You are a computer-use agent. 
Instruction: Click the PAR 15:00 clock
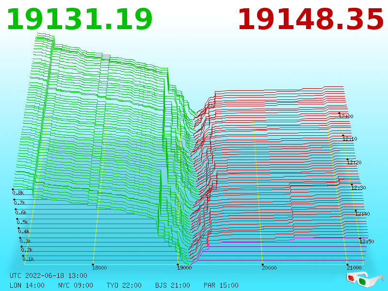pyautogui.click(x=221, y=285)
